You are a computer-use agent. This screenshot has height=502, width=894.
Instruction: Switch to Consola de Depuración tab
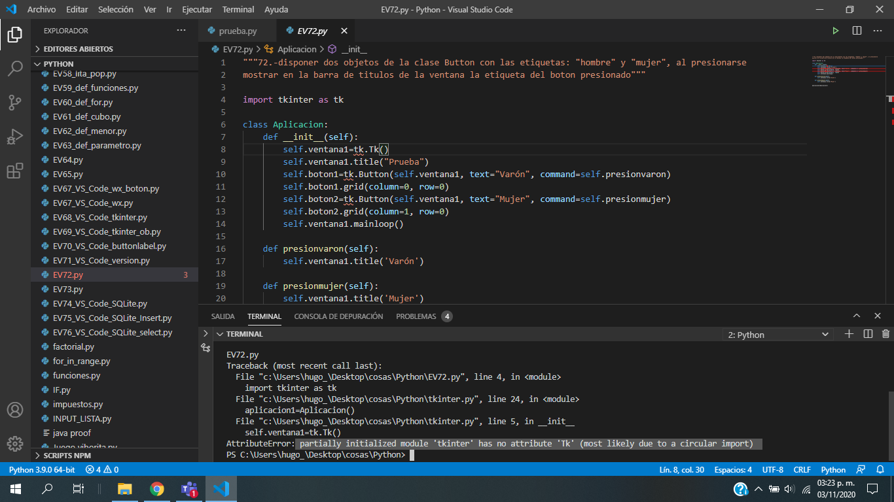[338, 316]
